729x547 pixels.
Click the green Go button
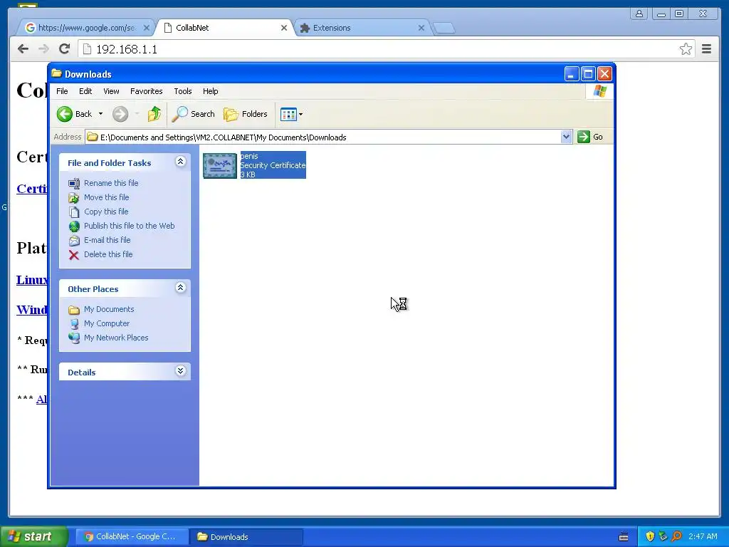click(x=590, y=137)
